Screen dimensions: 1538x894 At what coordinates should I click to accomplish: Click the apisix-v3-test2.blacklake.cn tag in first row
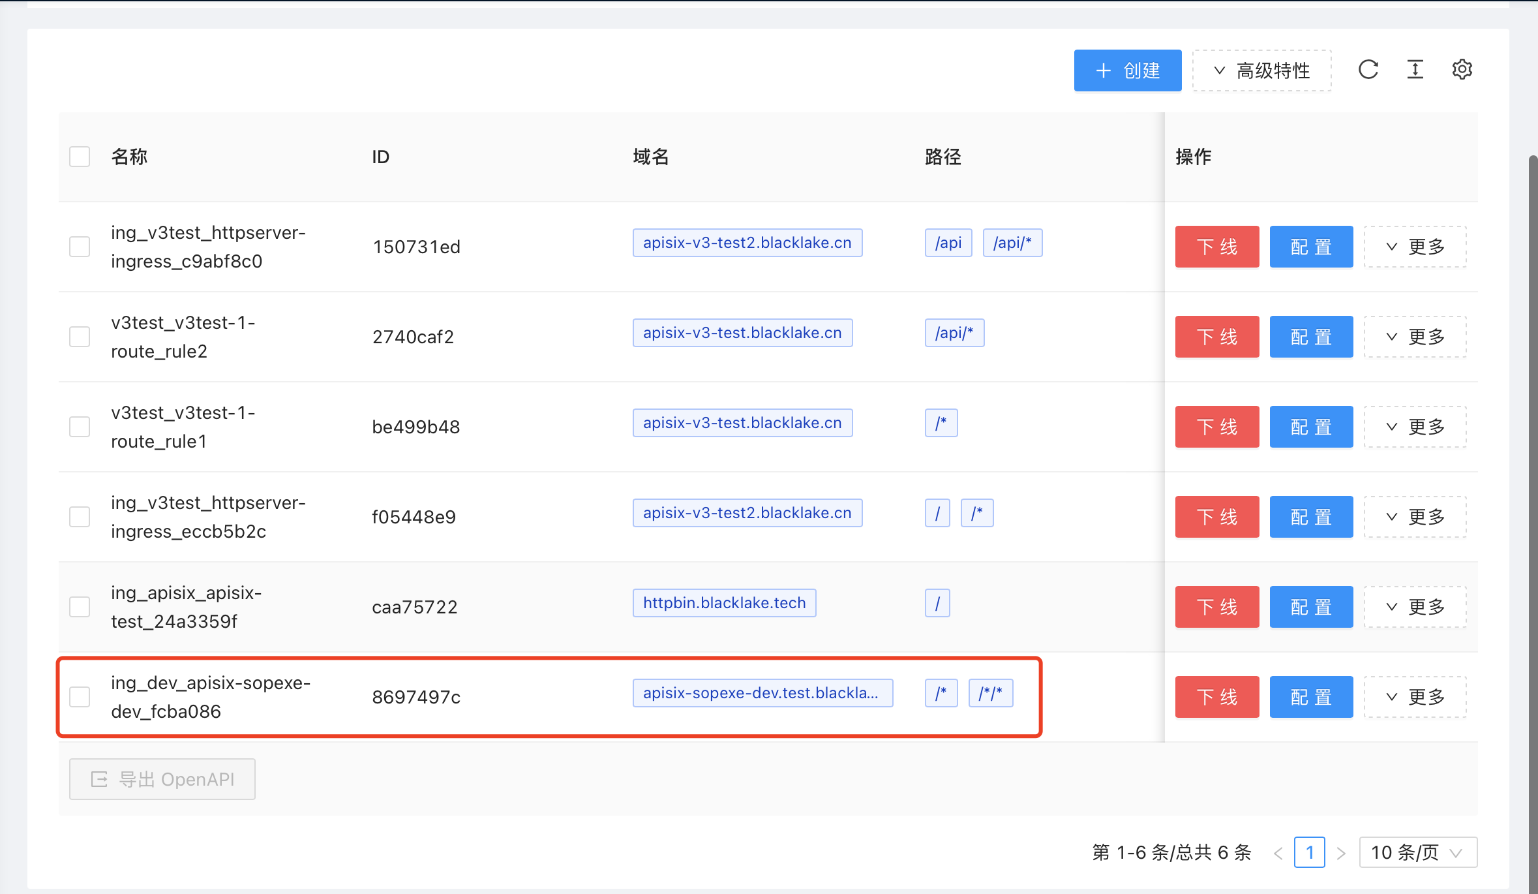click(x=747, y=243)
